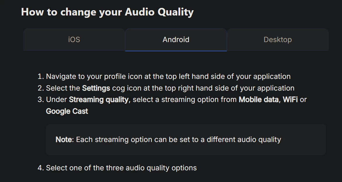Click the step about navigating to profile icon
342x182 pixels.
(x=168, y=77)
